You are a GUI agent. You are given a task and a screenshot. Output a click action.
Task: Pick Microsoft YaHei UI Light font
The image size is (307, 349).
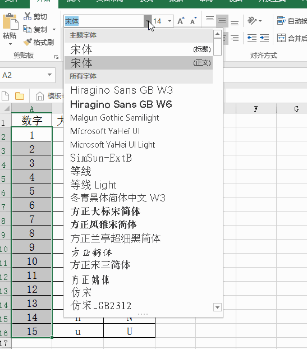click(x=139, y=145)
